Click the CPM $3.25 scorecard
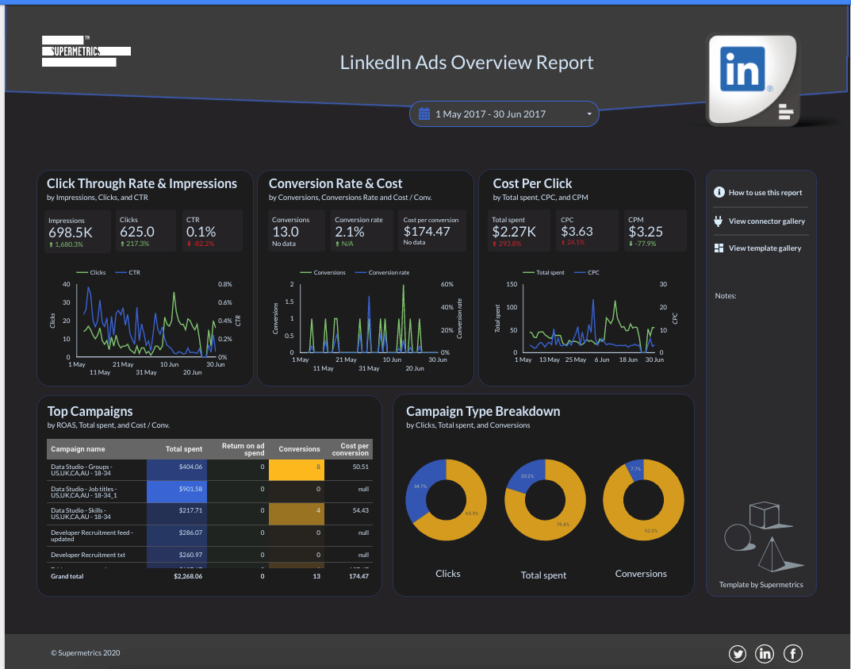The width and height of the screenshot is (851, 669). click(x=654, y=231)
